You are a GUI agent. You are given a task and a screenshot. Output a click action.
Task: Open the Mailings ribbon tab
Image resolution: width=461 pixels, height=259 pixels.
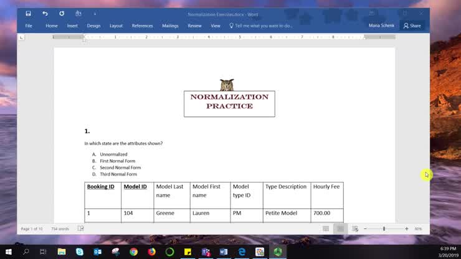coord(170,26)
